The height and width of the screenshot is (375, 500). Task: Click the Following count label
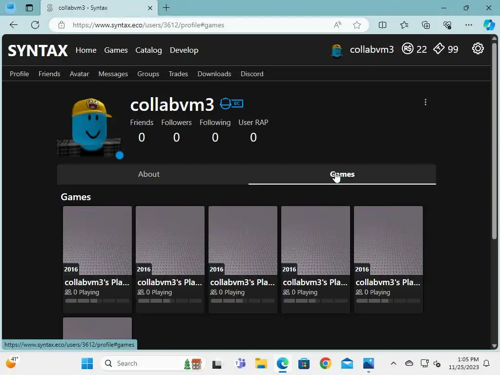(215, 123)
